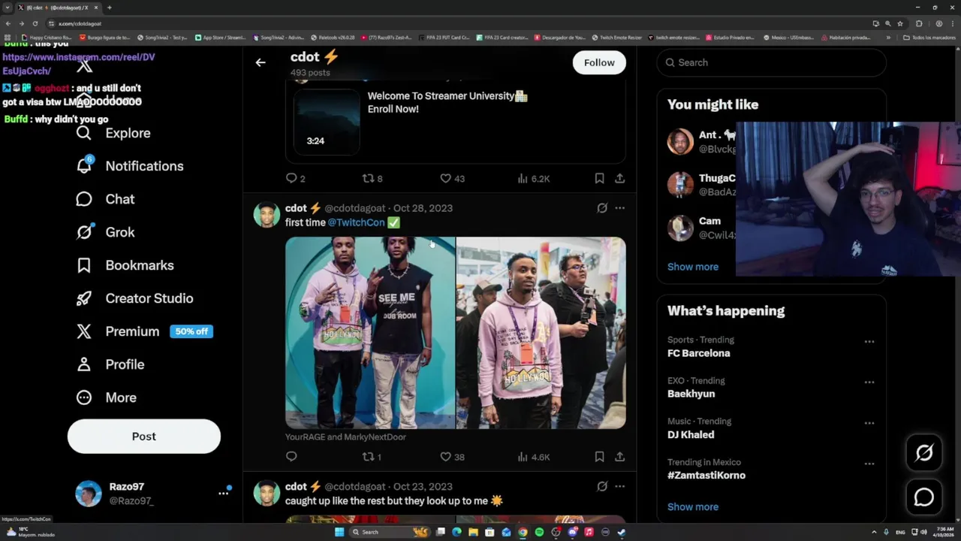961x541 pixels.
Task: Open account switcher dots beside Razo97
Action: coord(223,494)
